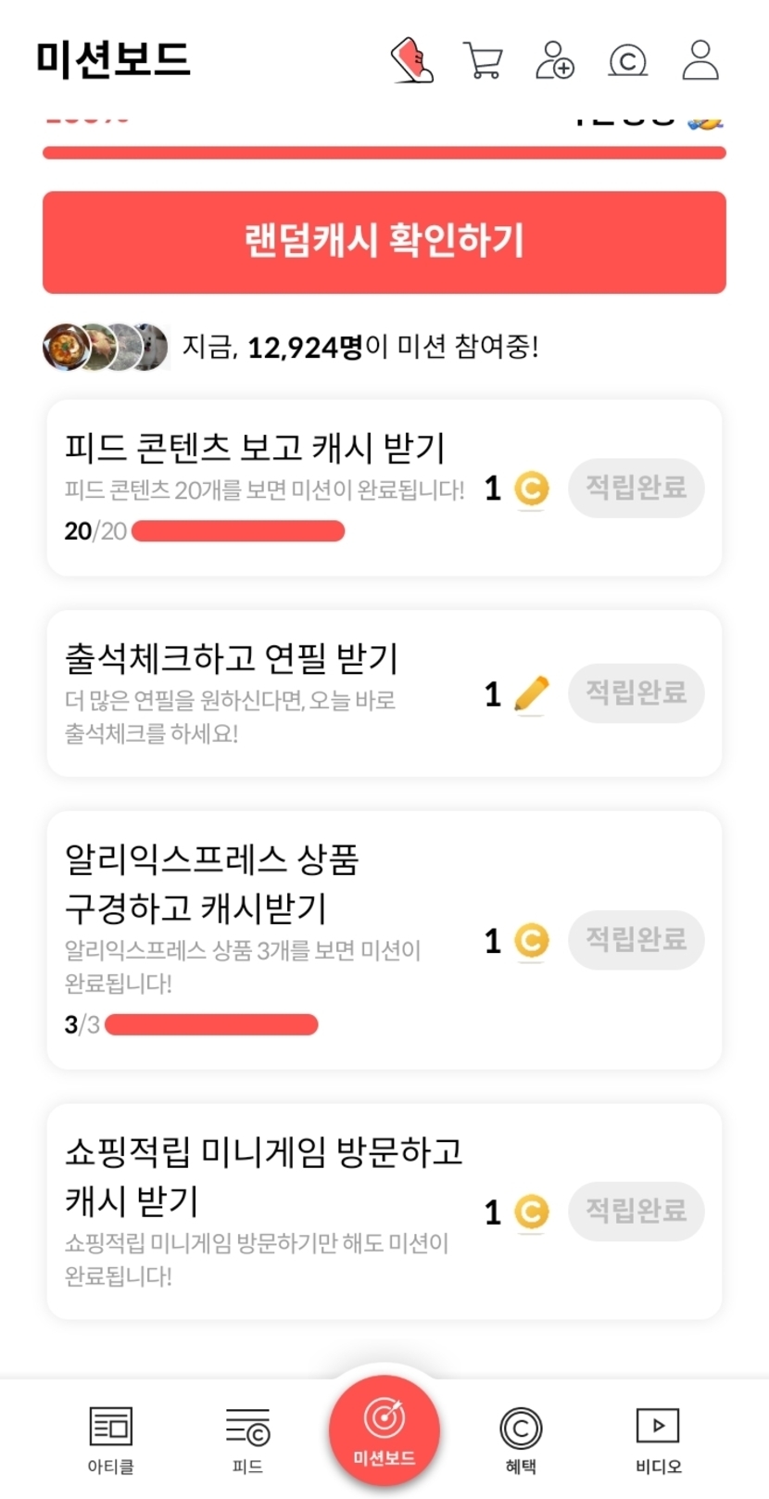Tap the participant avatar thumbnails
769x1499 pixels.
point(106,347)
